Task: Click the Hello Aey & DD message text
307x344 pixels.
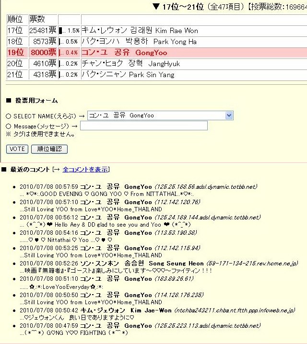Action: (105, 225)
